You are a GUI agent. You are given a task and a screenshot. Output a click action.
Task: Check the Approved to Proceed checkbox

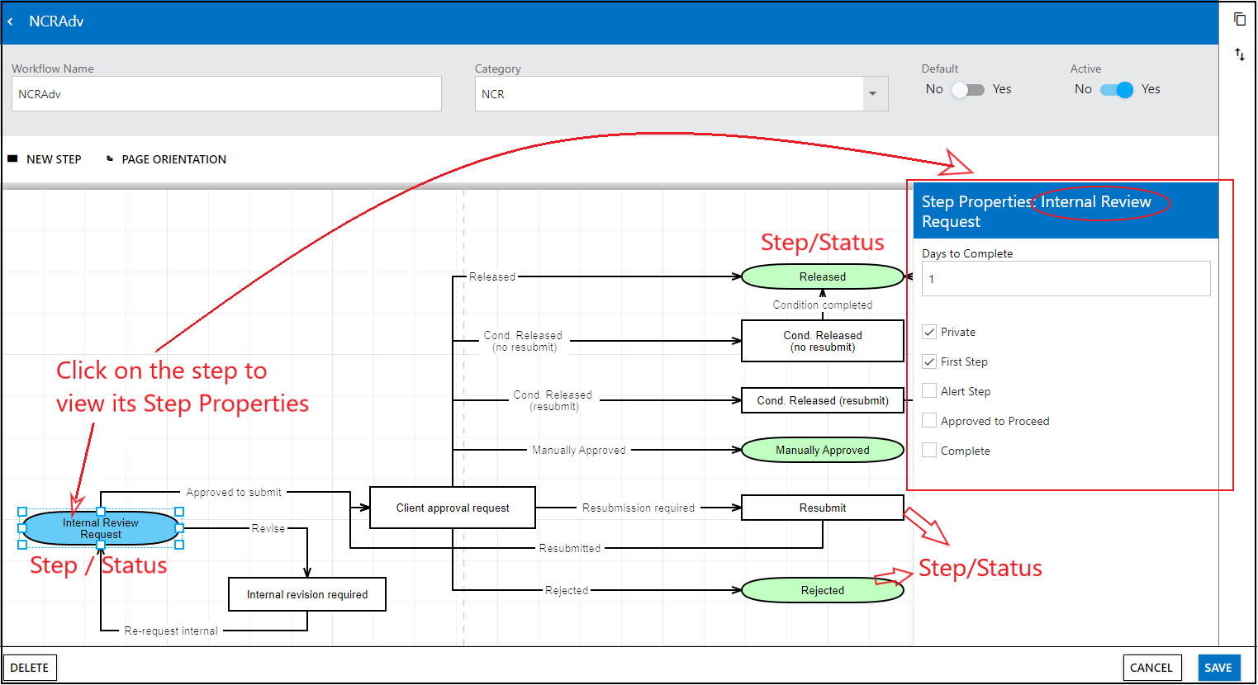(929, 421)
